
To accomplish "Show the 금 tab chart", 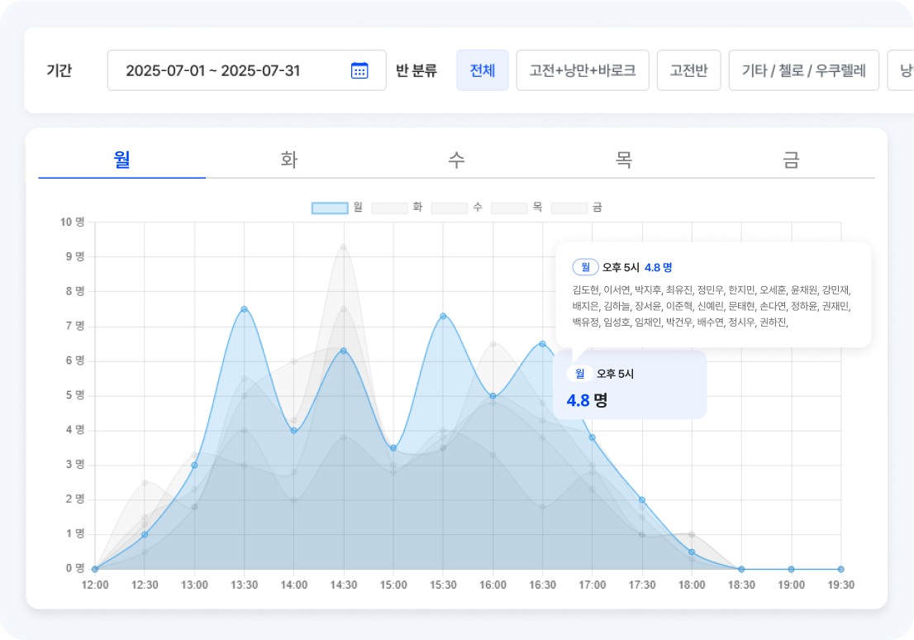I will coord(791,159).
